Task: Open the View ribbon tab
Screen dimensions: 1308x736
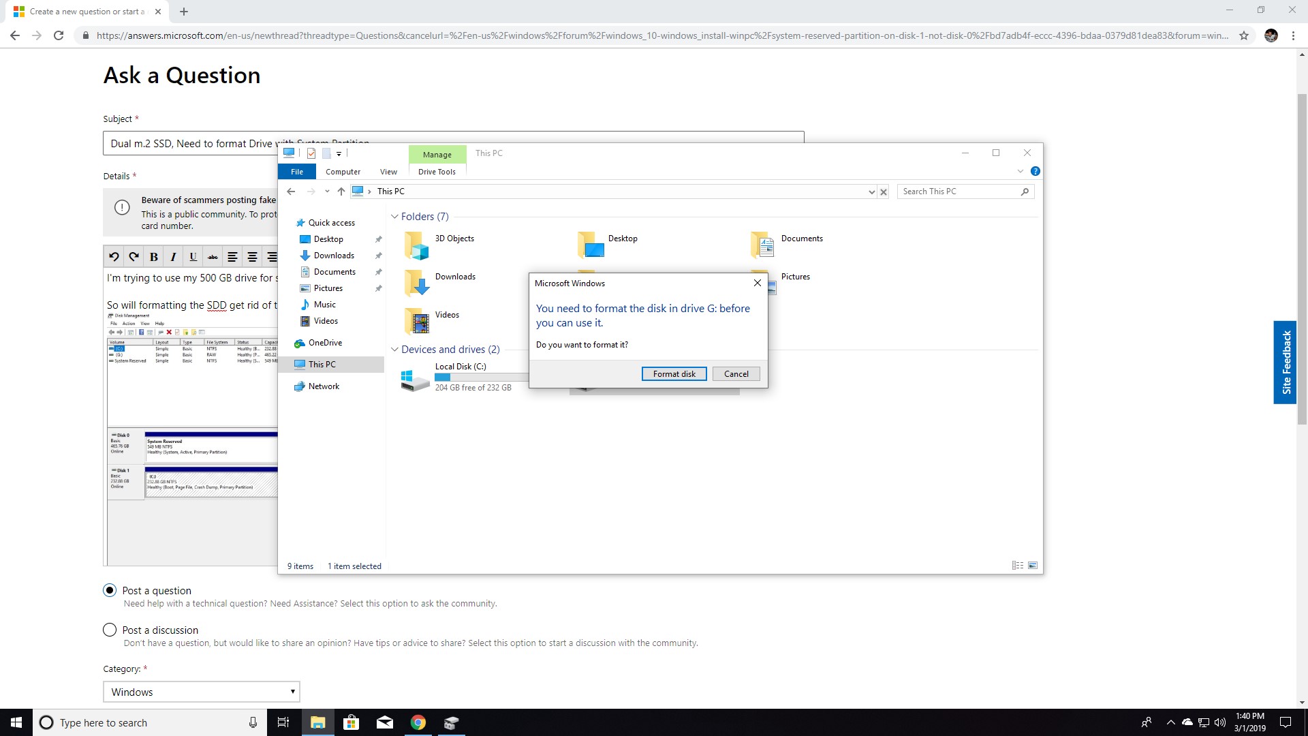Action: point(388,172)
